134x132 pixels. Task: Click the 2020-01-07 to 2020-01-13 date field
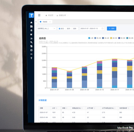92,29
